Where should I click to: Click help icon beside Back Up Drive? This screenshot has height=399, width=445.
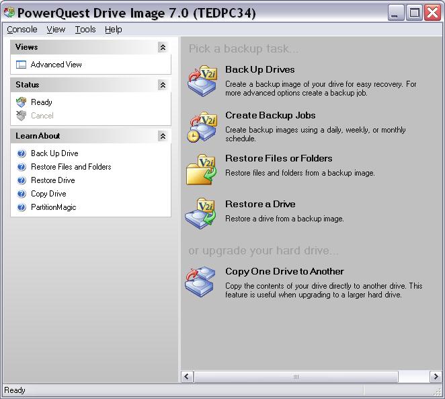tap(22, 153)
